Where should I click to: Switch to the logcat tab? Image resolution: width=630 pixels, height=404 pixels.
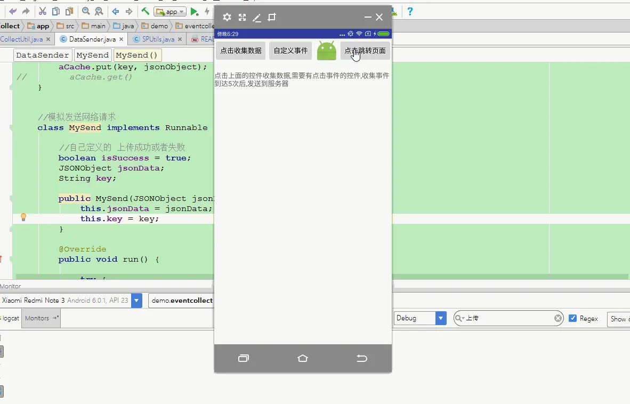pos(10,318)
